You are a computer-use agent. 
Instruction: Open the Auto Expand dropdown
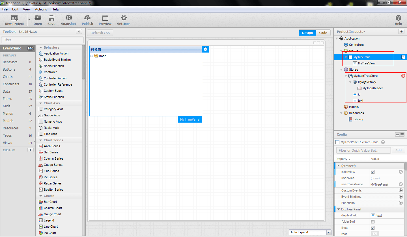[328, 232]
